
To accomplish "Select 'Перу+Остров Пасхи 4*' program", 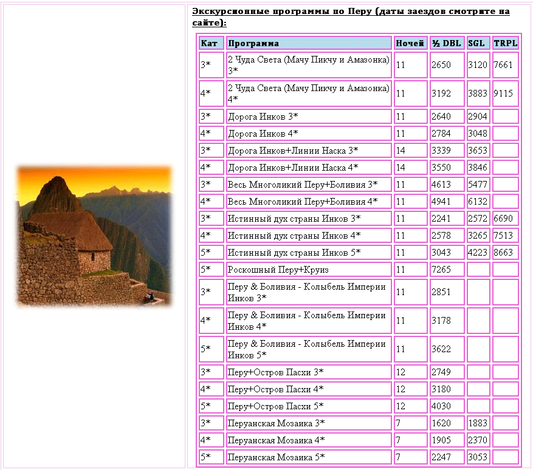I will tap(276, 389).
